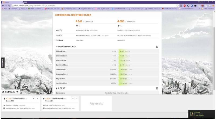Screen dimensions: 216x119
Task: Bookmark this page with the star icon
Action: (x=178, y=6)
